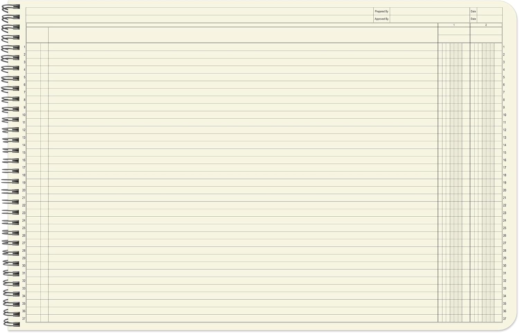Image resolution: width=519 pixels, height=333 pixels.
Task: Click the wide description cell on row 25
Action: pyautogui.click(x=243, y=228)
